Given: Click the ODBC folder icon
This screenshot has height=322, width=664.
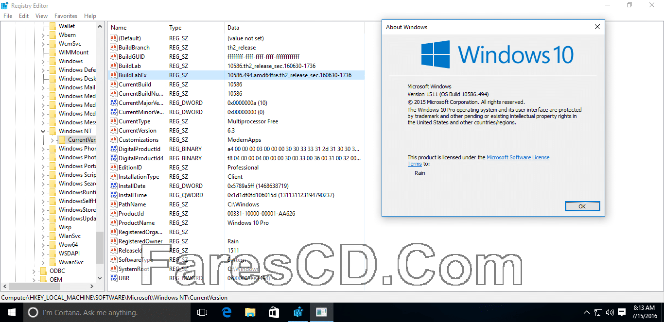Looking at the screenshot, I should coord(43,271).
